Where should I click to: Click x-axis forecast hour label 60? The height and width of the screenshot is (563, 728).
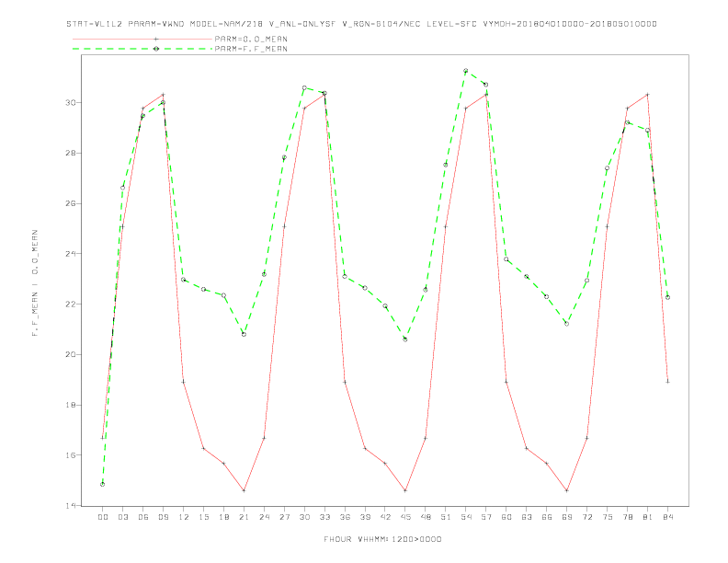coord(506,517)
